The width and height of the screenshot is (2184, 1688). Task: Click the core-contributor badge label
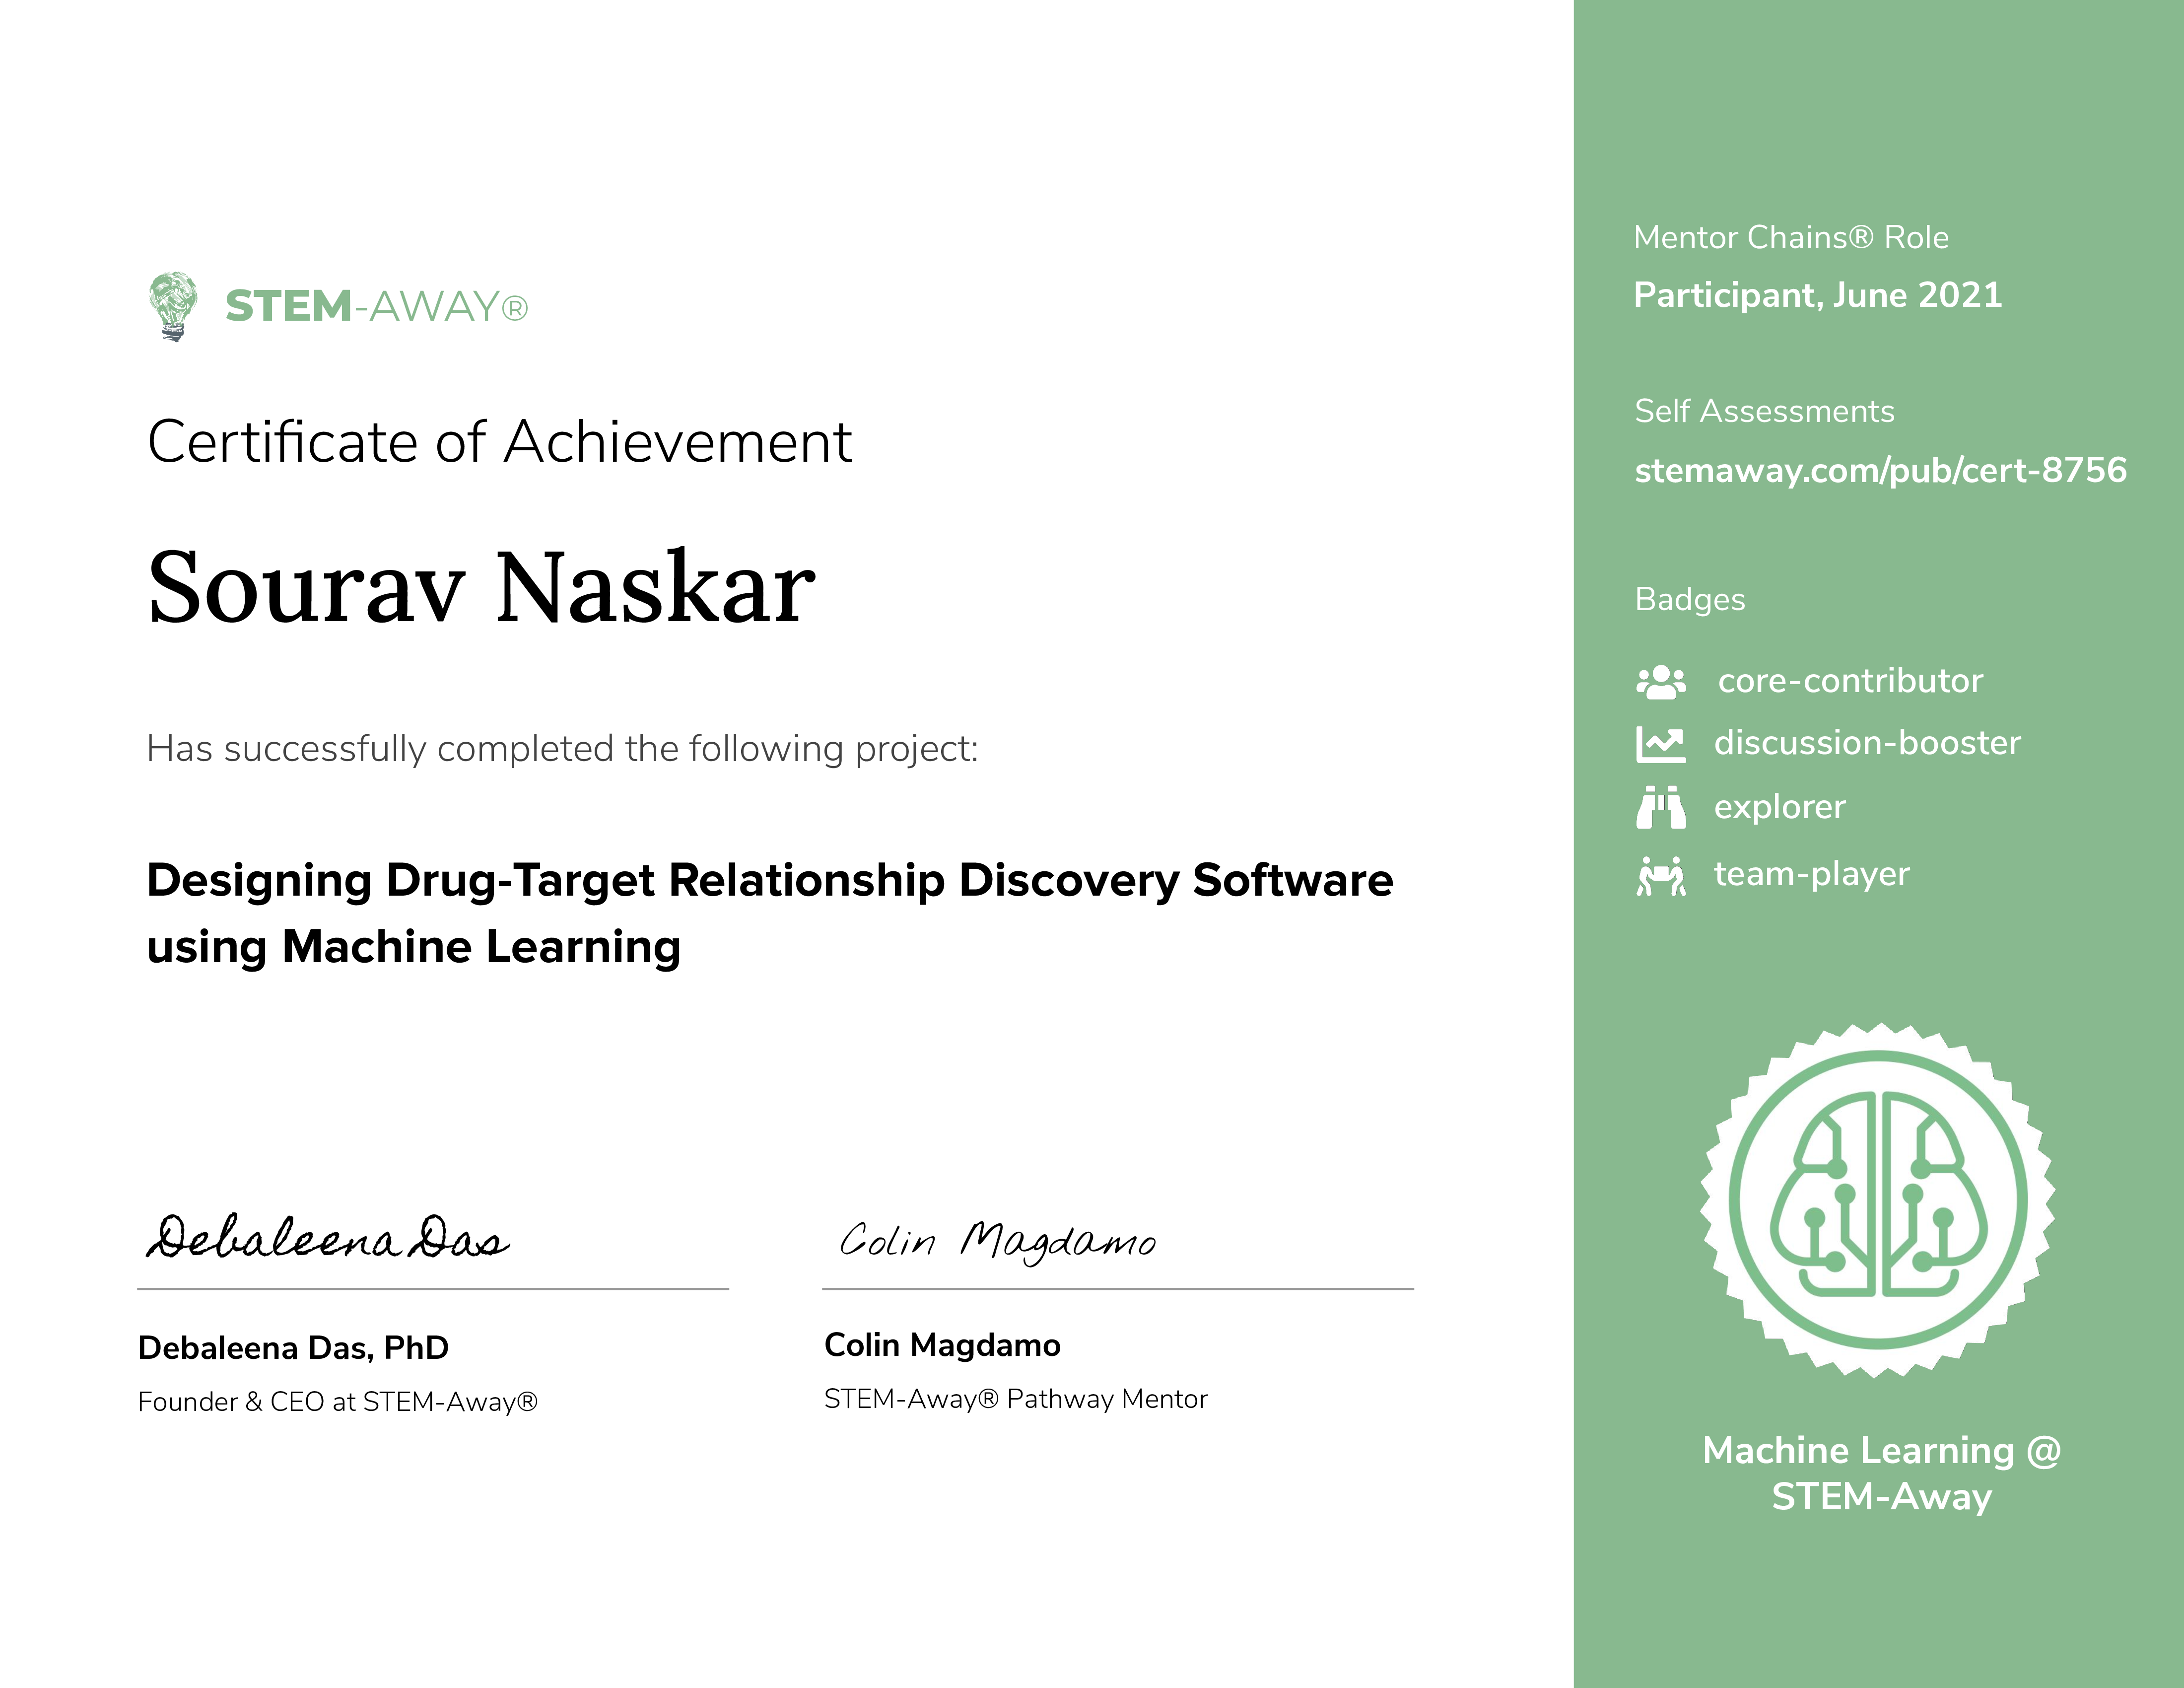click(x=1850, y=681)
